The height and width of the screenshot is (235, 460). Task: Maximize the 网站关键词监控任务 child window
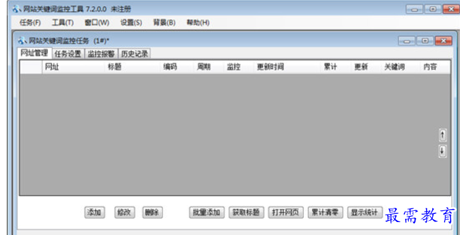(x=425, y=41)
